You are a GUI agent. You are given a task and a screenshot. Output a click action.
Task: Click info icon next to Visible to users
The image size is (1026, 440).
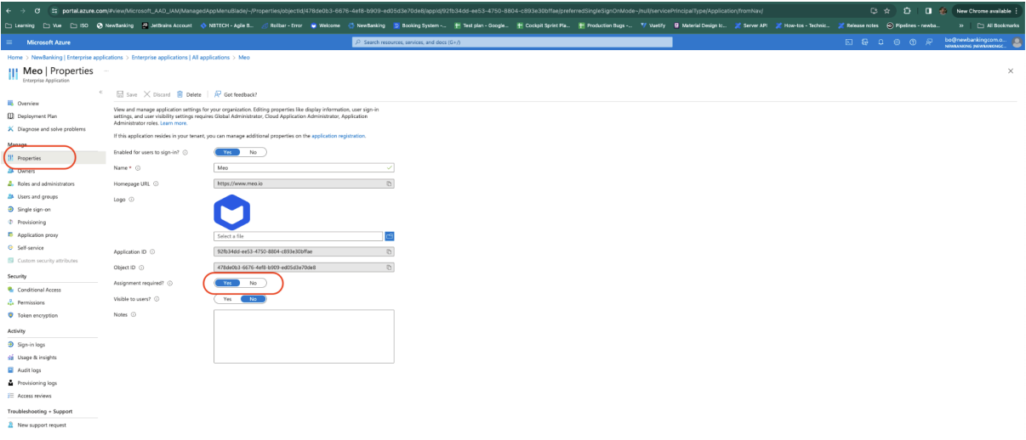tap(157, 299)
